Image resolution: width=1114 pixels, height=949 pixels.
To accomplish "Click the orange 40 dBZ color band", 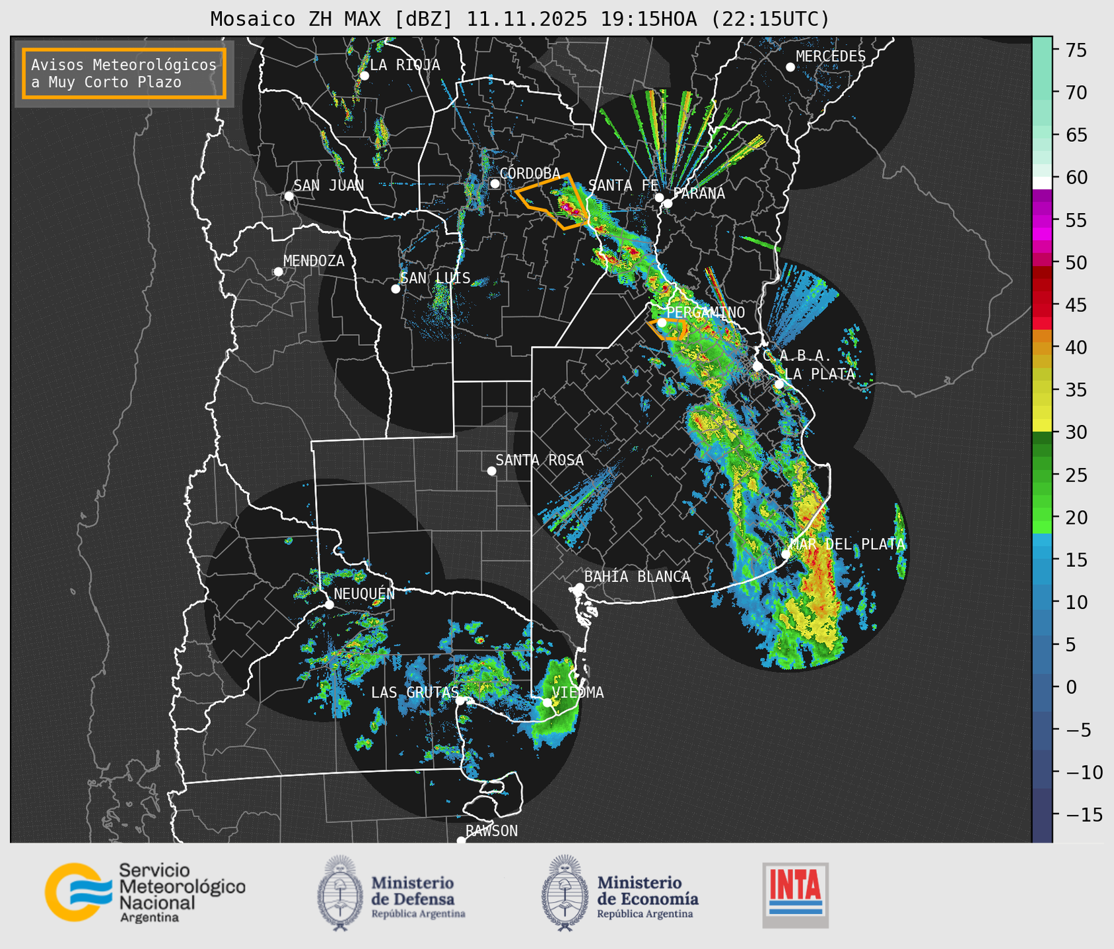I will pos(1042,348).
